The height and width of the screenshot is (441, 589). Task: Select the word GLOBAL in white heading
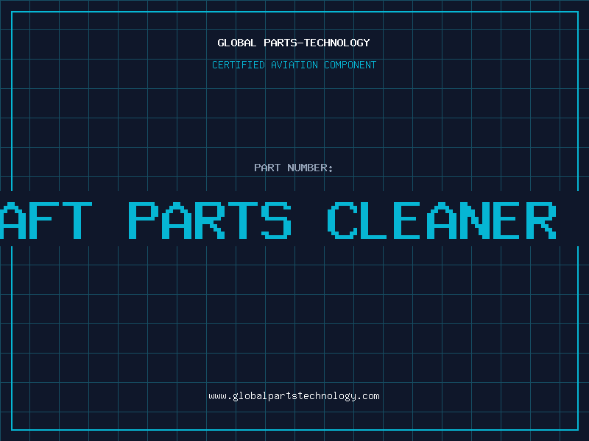237,43
